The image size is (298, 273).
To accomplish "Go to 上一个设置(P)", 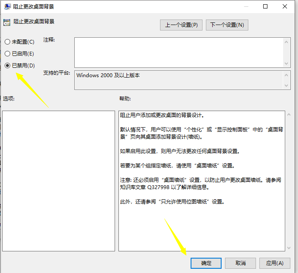I will (181, 25).
